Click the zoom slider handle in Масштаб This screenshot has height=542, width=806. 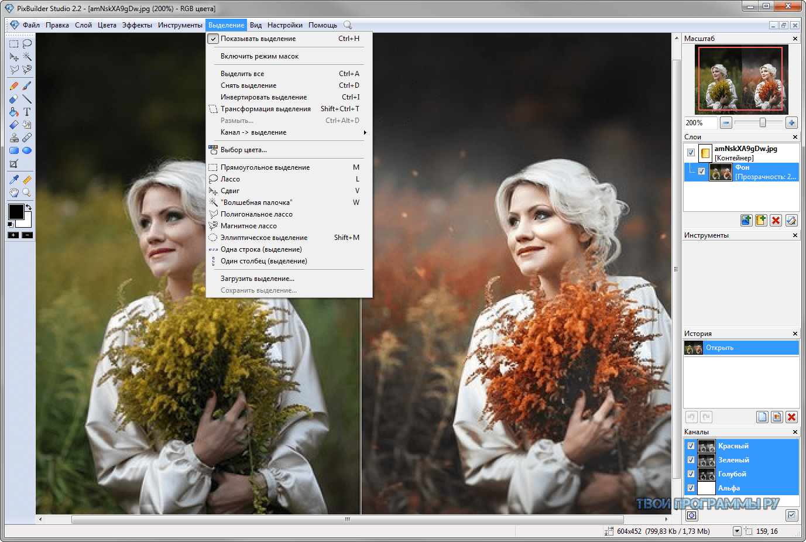tap(763, 123)
